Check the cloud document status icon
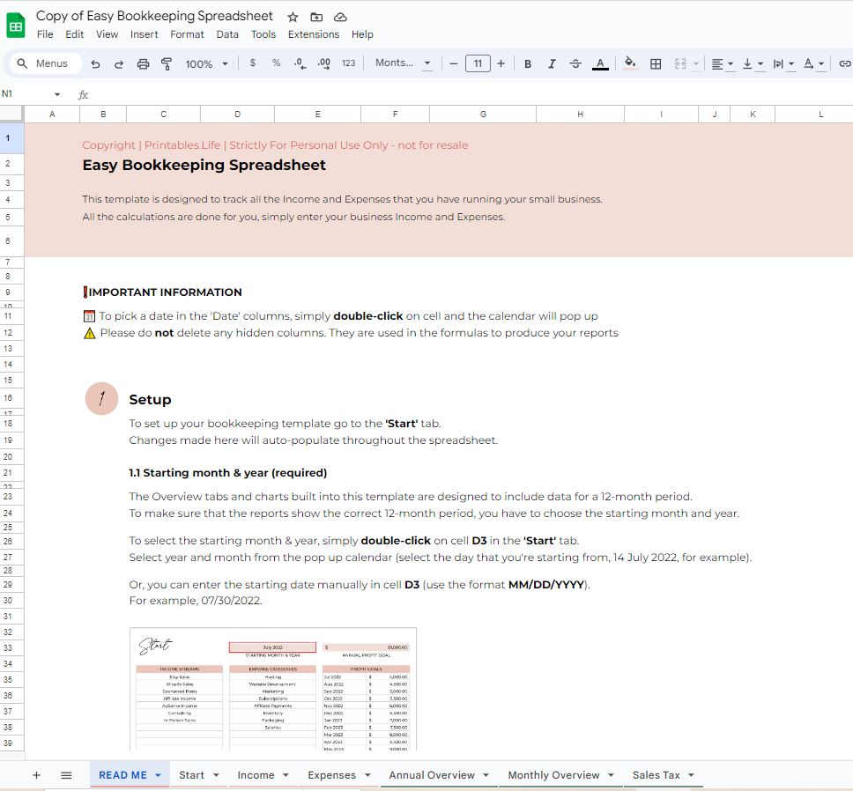This screenshot has width=853, height=791. point(340,18)
